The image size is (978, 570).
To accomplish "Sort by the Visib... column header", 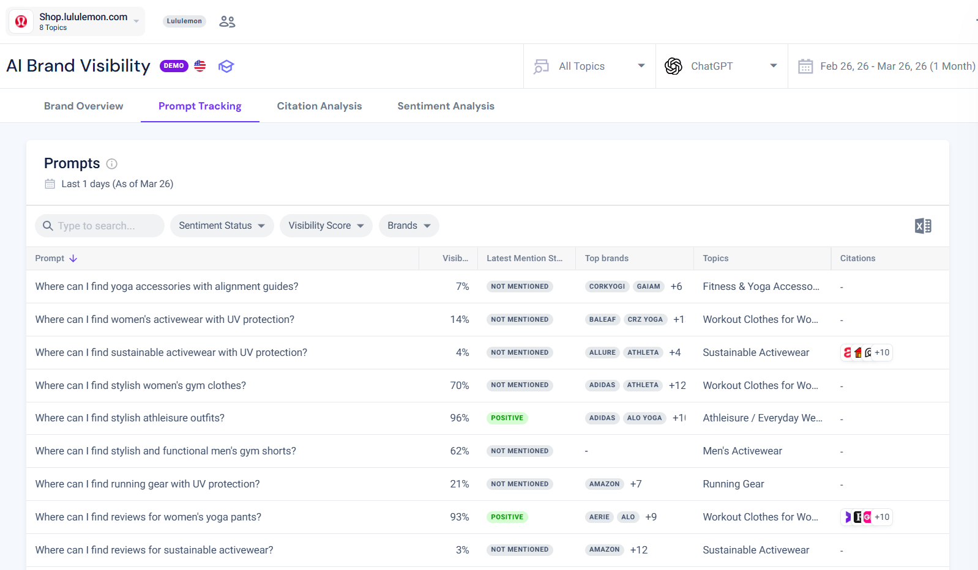I will pyautogui.click(x=455, y=259).
